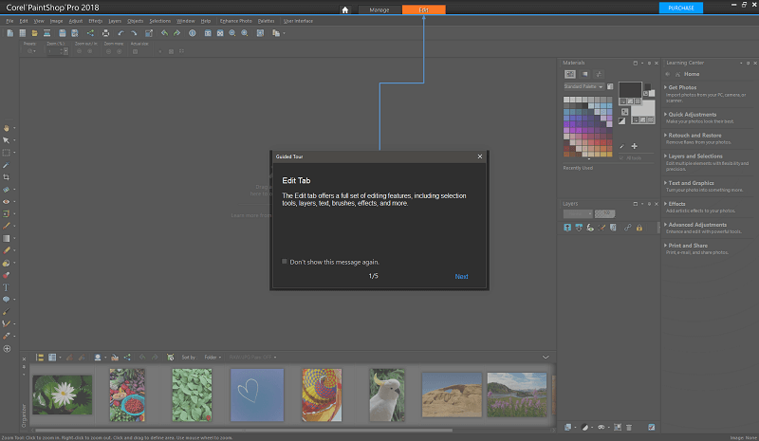759x441 pixels.
Task: Click the Share icon in the main toolbar
Action: pos(90,33)
